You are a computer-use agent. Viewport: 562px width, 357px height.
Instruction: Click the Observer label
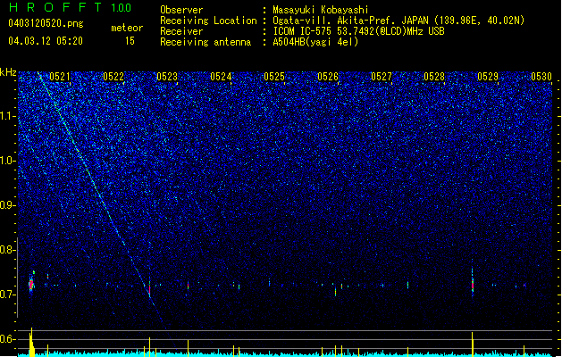click(x=181, y=10)
